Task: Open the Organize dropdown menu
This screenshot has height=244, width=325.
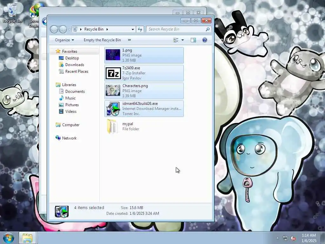Action: [x=64, y=40]
